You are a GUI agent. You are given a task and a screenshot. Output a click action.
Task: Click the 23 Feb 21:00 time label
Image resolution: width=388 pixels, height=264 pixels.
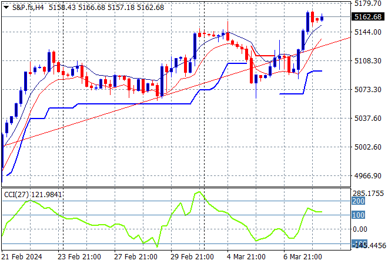[81, 257]
